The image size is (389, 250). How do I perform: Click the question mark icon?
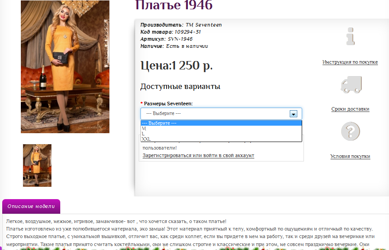coord(350,131)
